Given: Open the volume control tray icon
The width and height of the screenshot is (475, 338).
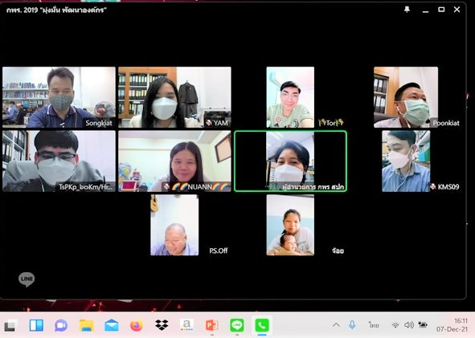Looking at the screenshot, I should point(409,325).
